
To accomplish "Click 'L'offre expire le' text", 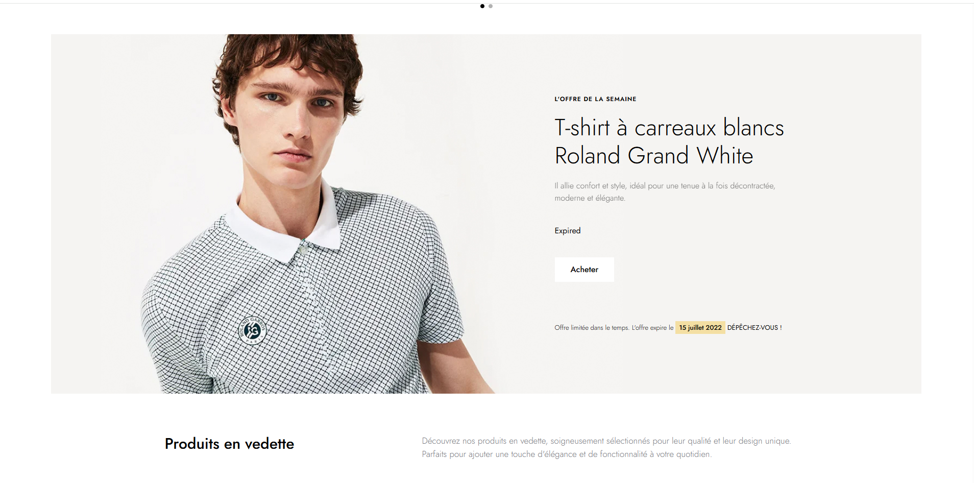I will [x=652, y=328].
